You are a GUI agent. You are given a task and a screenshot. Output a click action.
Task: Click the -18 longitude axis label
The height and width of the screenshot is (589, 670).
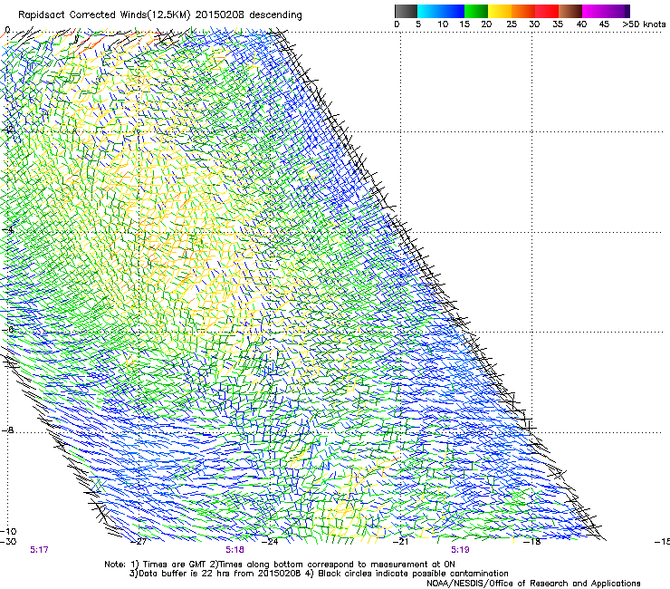pyautogui.click(x=532, y=542)
